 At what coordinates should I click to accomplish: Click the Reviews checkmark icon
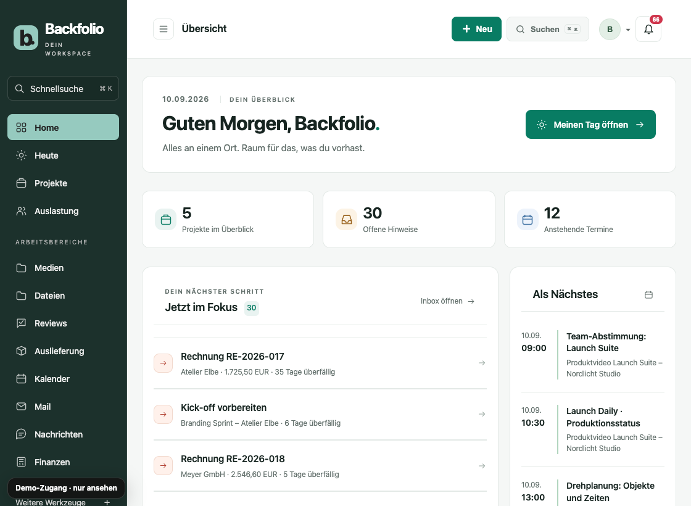point(21,323)
